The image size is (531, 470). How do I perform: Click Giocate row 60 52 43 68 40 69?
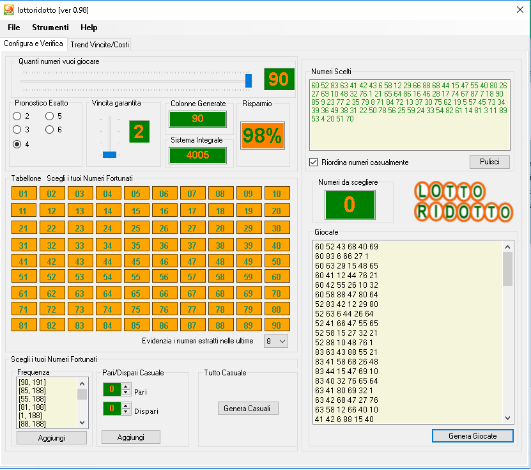pos(346,246)
